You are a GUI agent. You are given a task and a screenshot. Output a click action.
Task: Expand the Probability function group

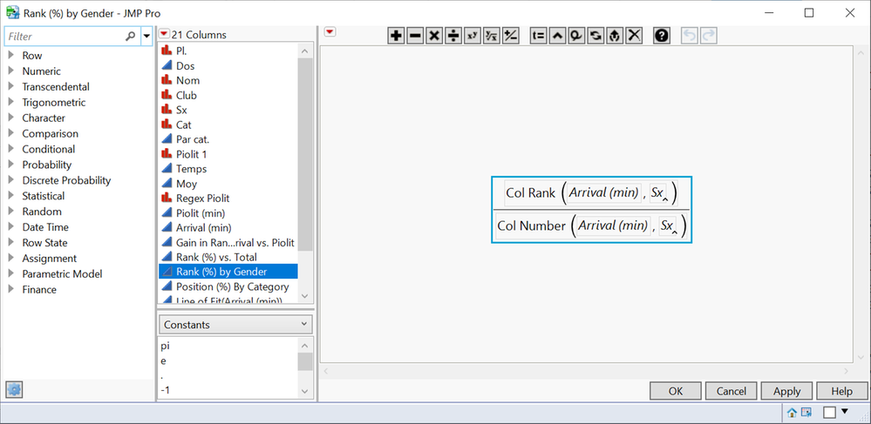11,165
